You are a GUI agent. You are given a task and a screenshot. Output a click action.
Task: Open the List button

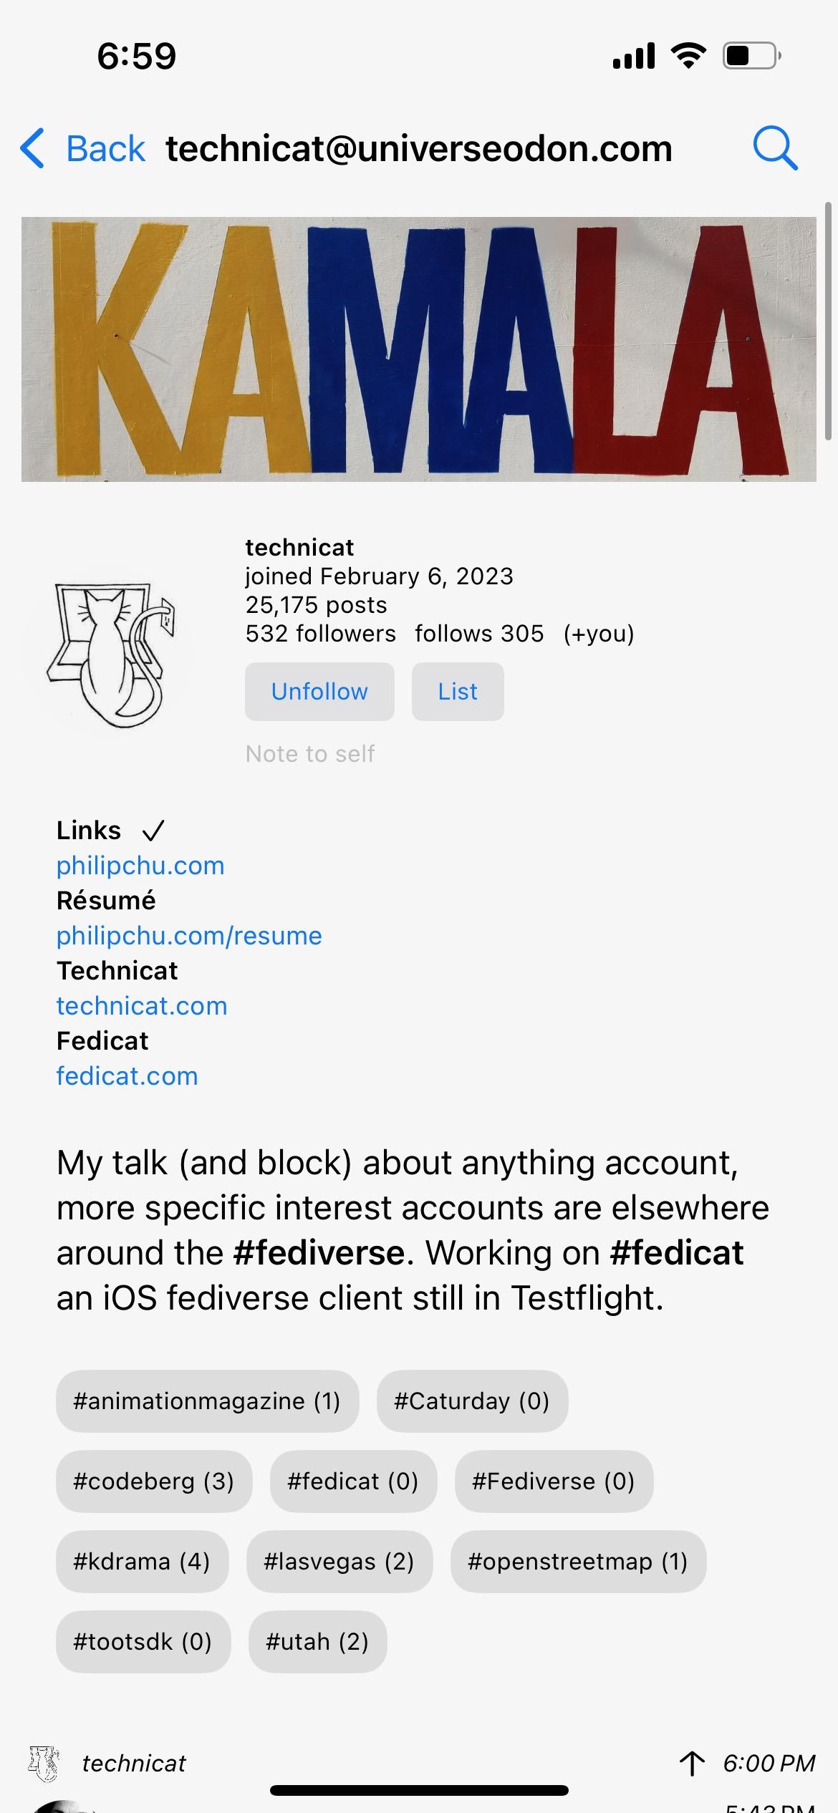(458, 692)
